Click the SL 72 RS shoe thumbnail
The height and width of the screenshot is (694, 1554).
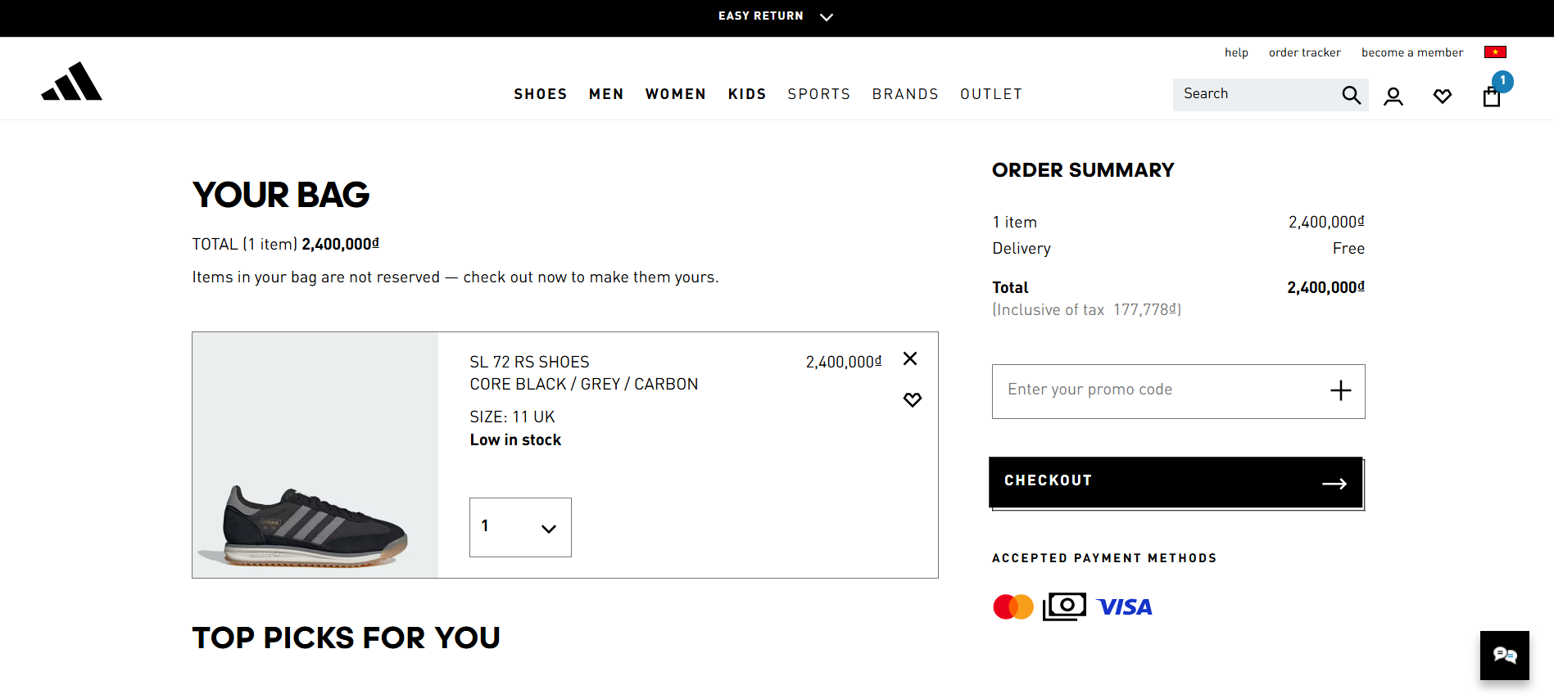[x=315, y=455]
